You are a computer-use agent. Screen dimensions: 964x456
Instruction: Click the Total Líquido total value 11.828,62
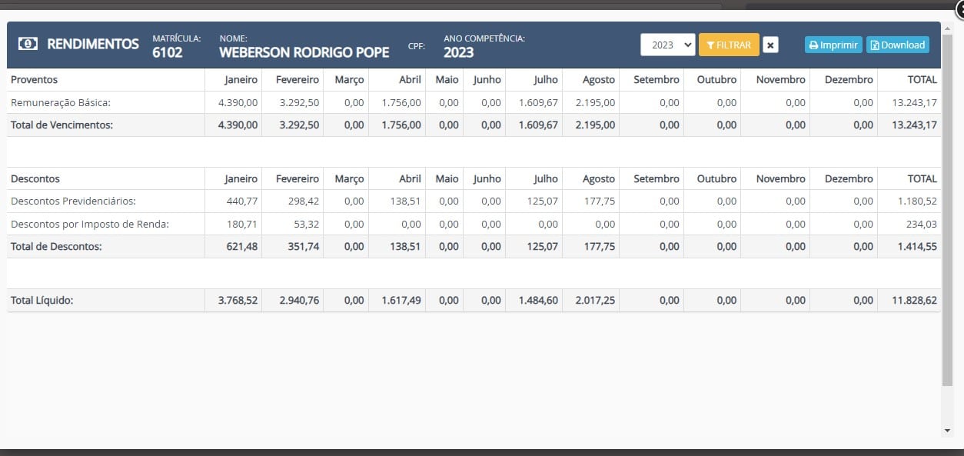pyautogui.click(x=914, y=301)
